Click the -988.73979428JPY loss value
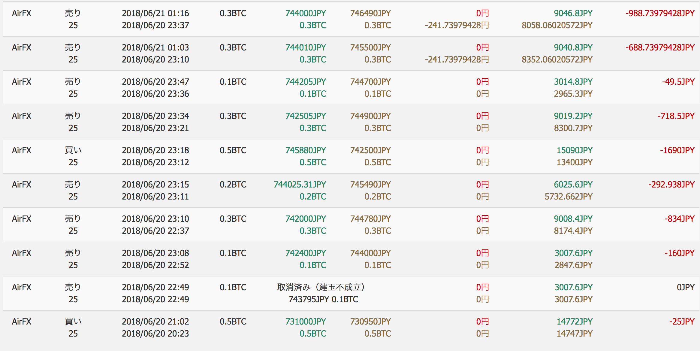 point(660,13)
